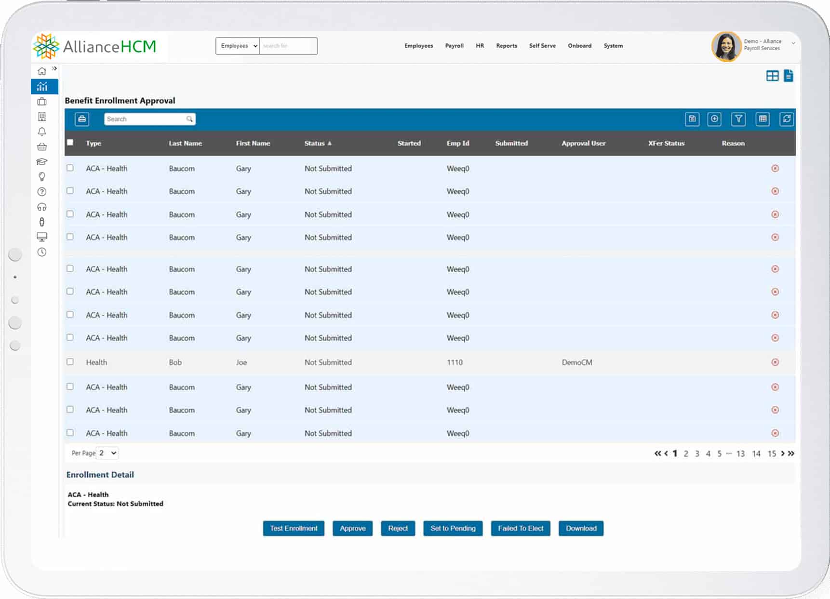The height and width of the screenshot is (599, 830).
Task: Click the Failed To Elect button
Action: click(x=521, y=528)
